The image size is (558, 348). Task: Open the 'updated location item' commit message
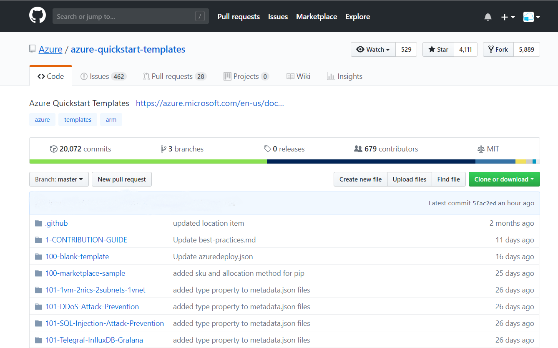click(209, 223)
